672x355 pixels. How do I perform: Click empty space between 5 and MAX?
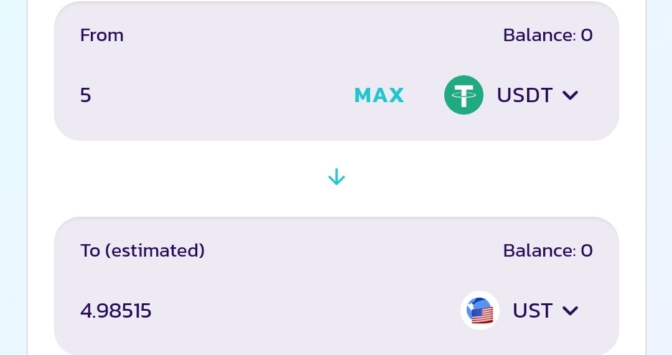218,95
